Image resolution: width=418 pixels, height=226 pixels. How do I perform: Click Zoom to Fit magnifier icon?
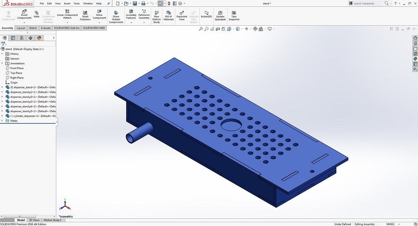[201, 29]
